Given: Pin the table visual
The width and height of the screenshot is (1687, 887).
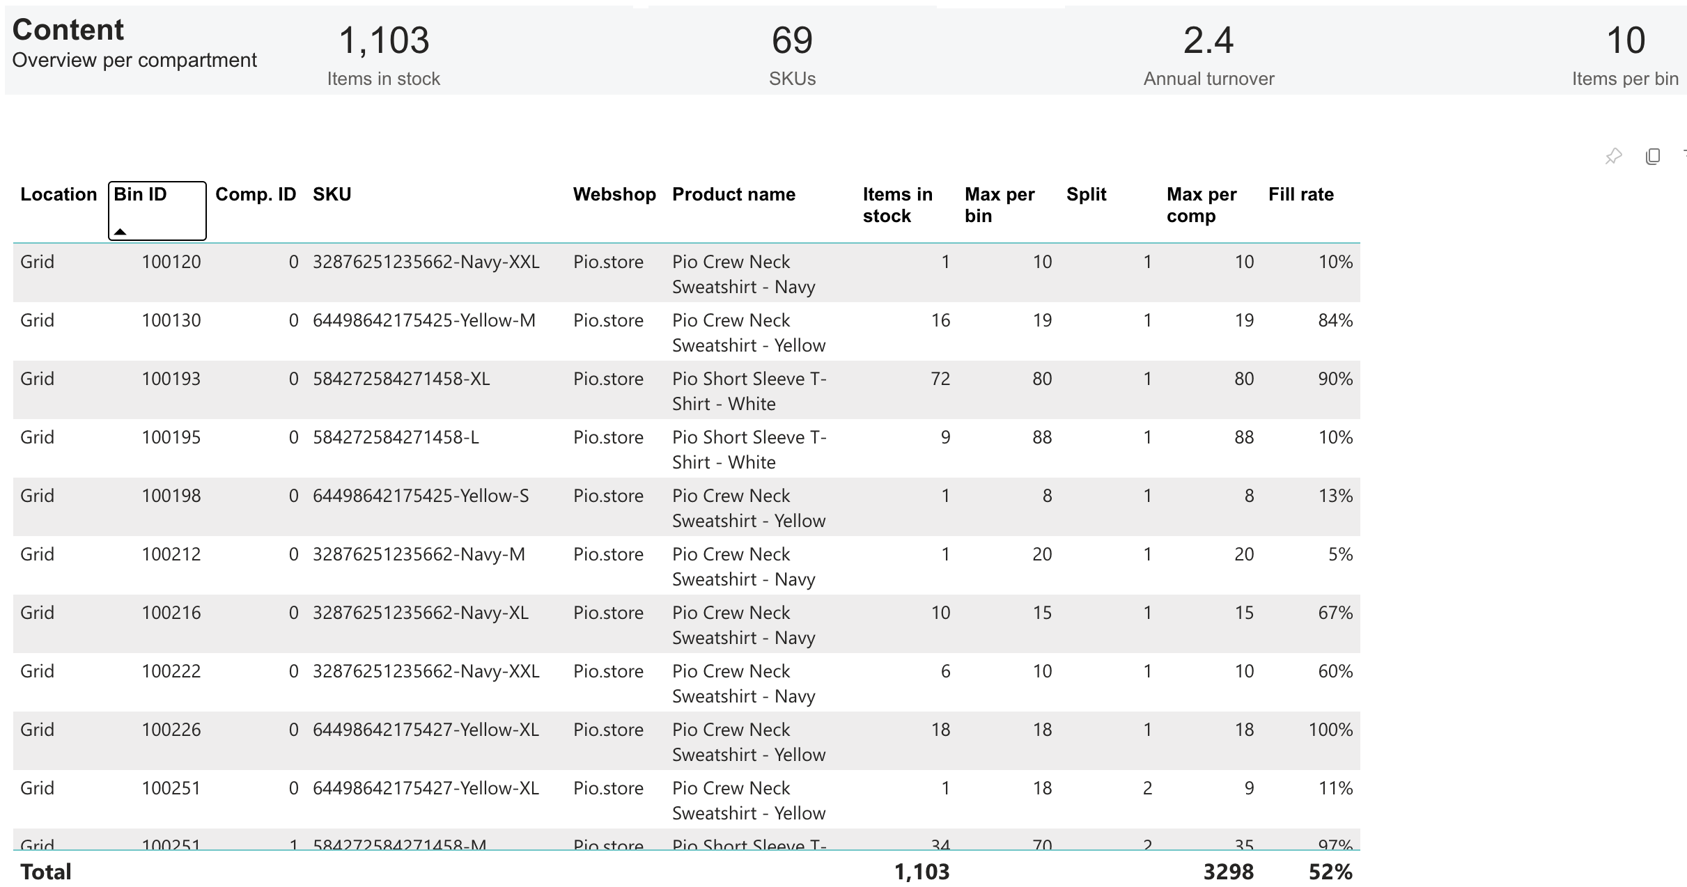Looking at the screenshot, I should click(1613, 157).
